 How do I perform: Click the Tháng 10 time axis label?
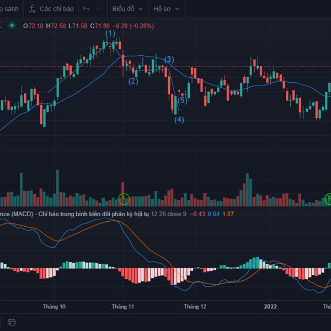tap(55, 306)
